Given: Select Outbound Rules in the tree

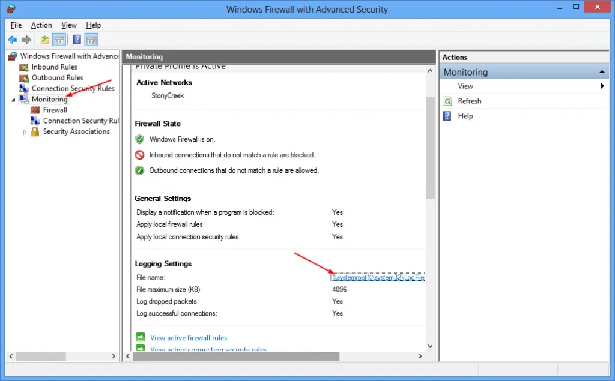Looking at the screenshot, I should (57, 77).
